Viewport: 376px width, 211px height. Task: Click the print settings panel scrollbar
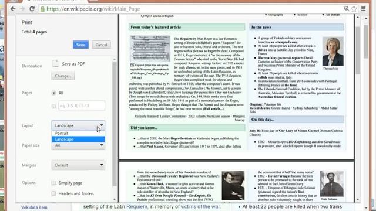point(115,124)
